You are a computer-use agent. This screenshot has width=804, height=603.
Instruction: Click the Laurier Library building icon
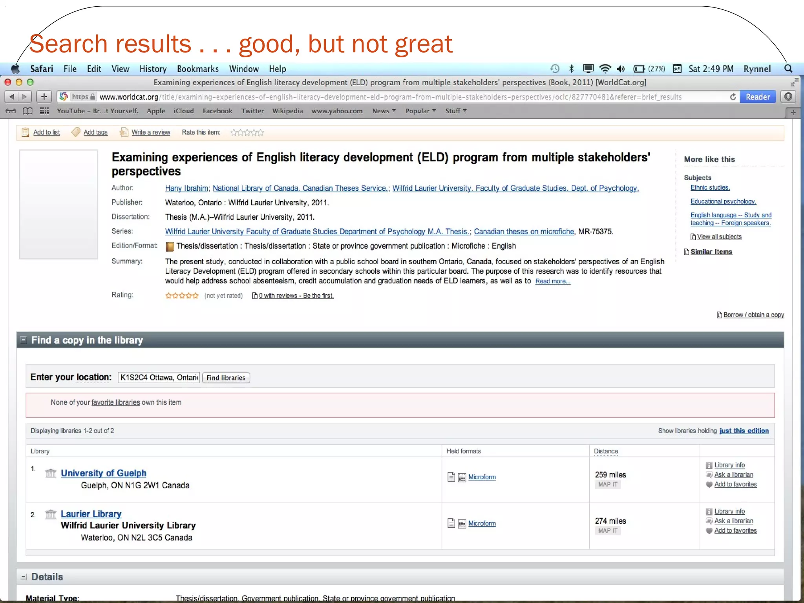[x=51, y=514]
